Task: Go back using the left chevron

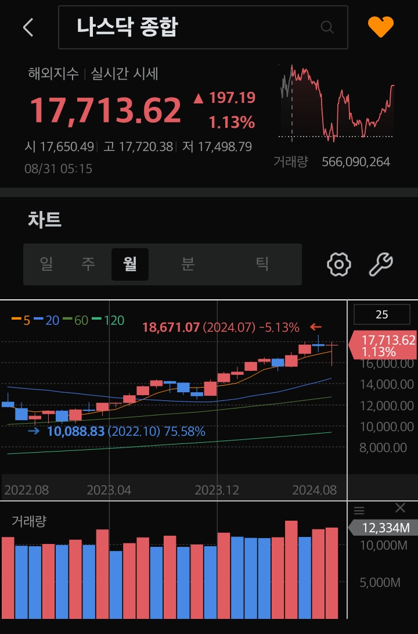Action: (x=28, y=27)
